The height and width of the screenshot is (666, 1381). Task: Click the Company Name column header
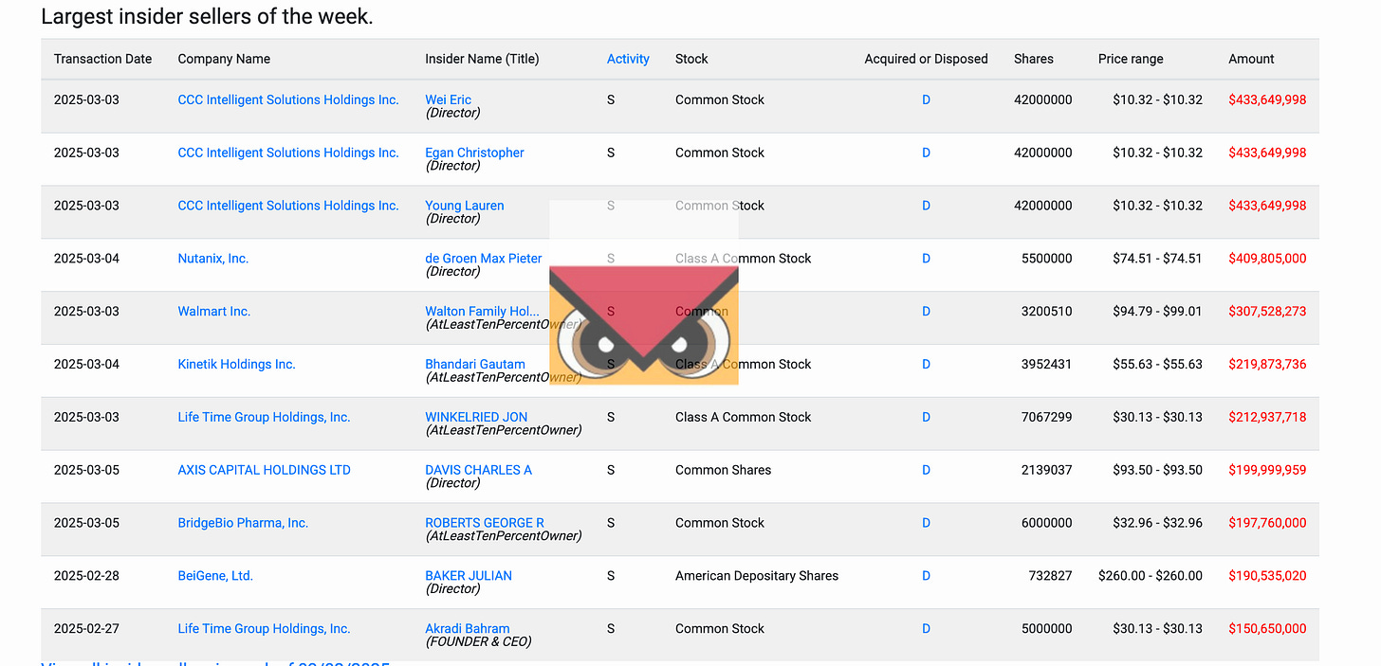[x=224, y=59]
